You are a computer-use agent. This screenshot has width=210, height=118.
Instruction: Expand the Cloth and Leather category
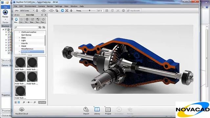[19, 32]
